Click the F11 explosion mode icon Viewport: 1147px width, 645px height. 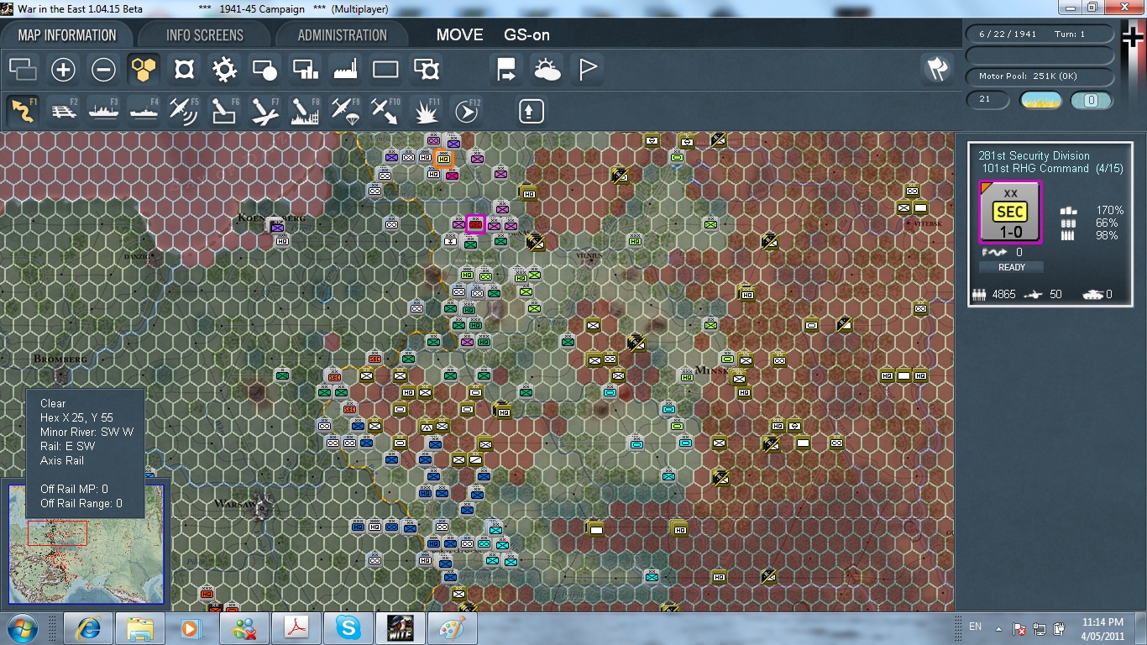426,110
